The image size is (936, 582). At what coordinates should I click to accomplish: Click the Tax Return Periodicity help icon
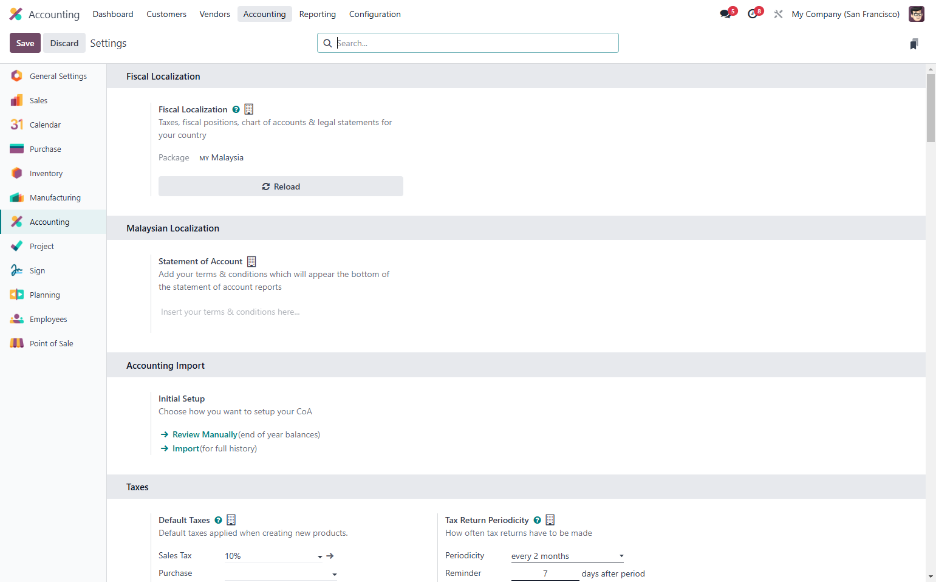538,520
